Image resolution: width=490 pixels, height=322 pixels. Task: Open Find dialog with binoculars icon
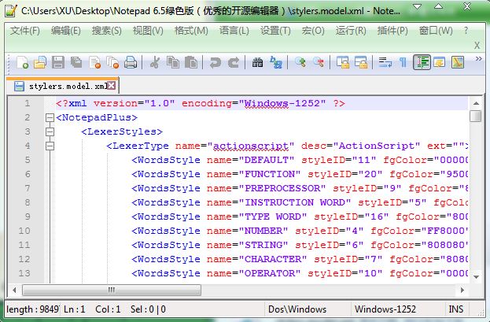[x=258, y=62]
